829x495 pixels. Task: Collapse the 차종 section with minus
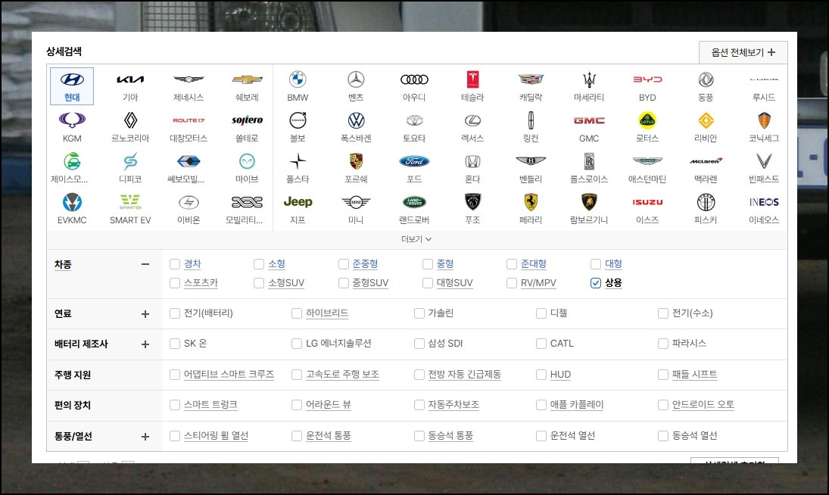pyautogui.click(x=145, y=264)
